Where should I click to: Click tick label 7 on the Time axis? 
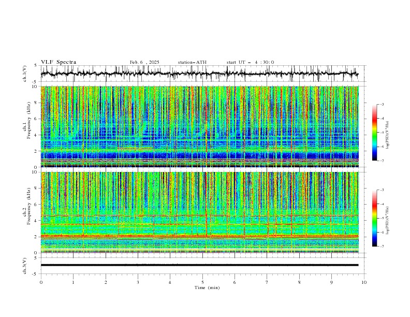point(267,282)
